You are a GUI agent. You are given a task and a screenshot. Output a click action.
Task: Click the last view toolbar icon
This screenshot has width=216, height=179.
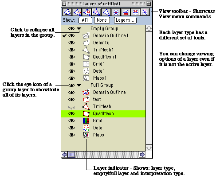pyautogui.click(x=145, y=12)
